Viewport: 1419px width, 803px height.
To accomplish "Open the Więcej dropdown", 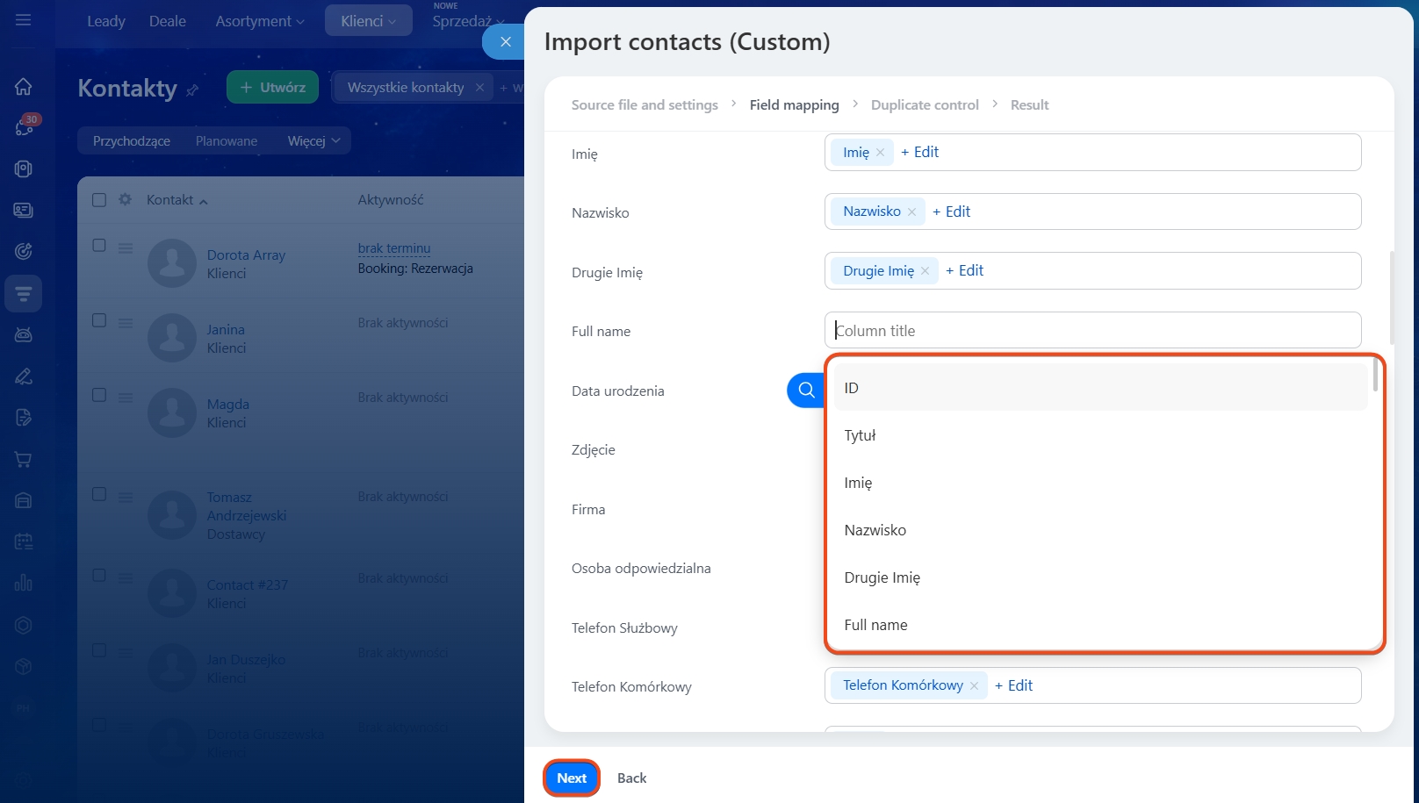I will pos(313,141).
